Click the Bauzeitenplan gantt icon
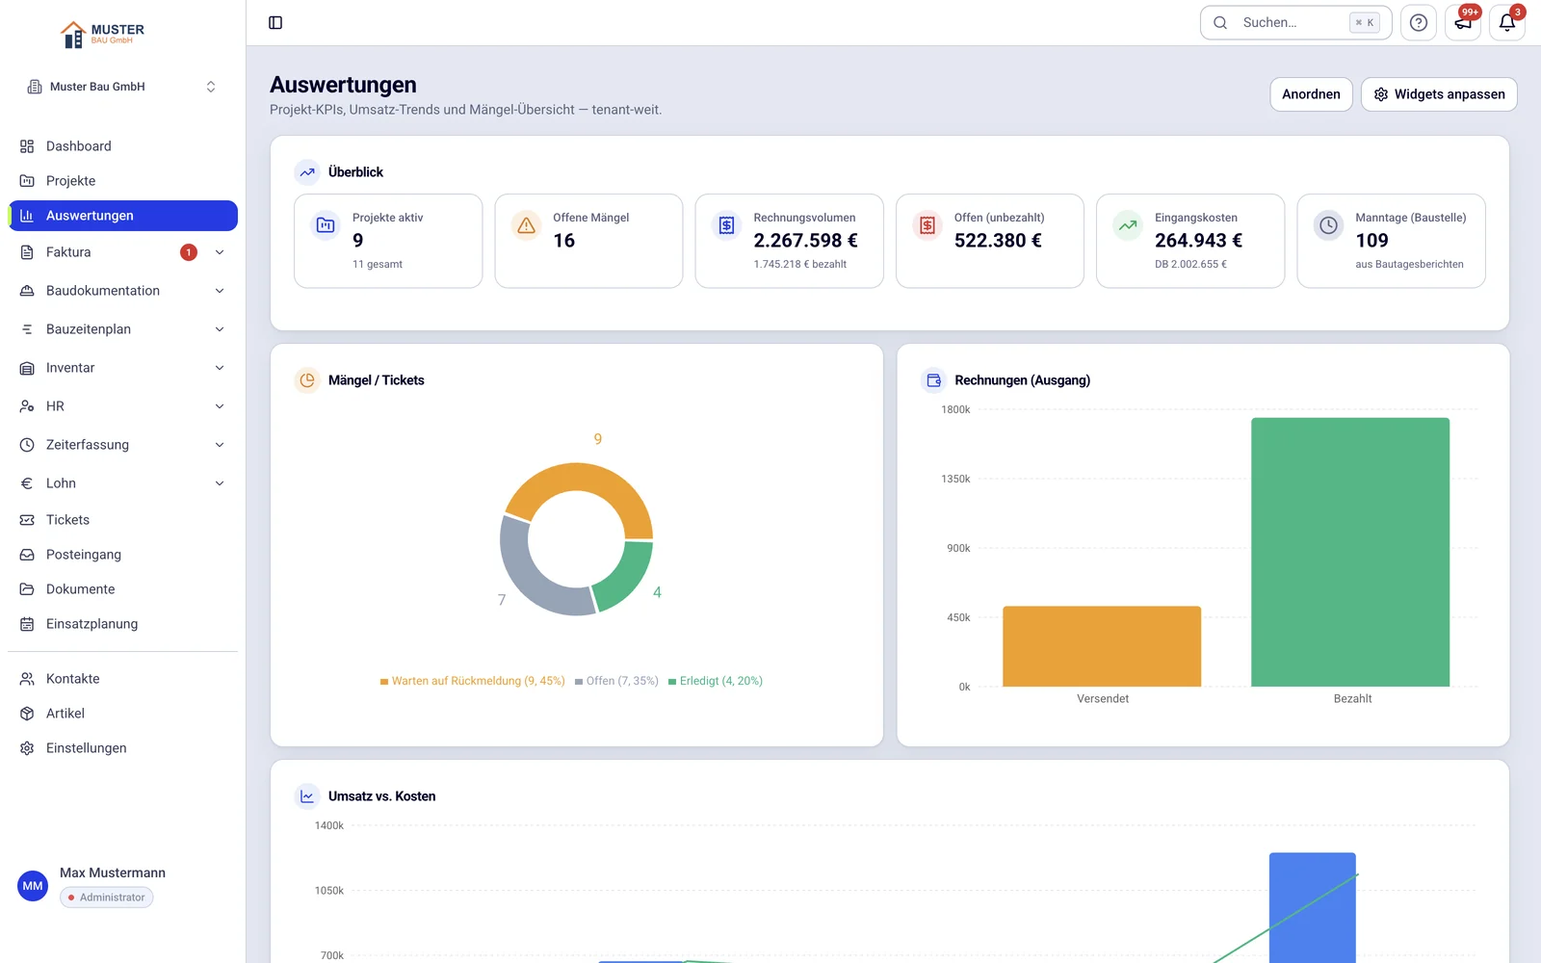This screenshot has width=1541, height=963. [x=27, y=329]
